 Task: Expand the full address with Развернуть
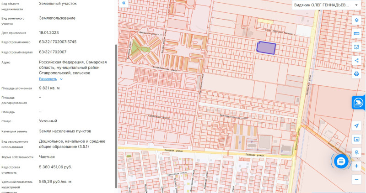click(48, 79)
